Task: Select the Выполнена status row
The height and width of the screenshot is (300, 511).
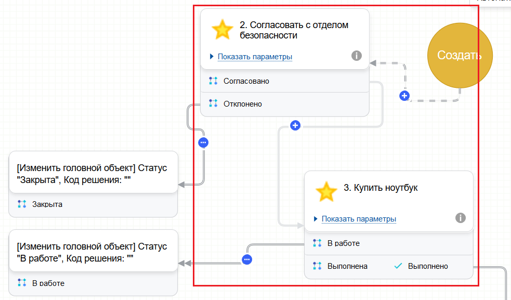Action: click(347, 266)
